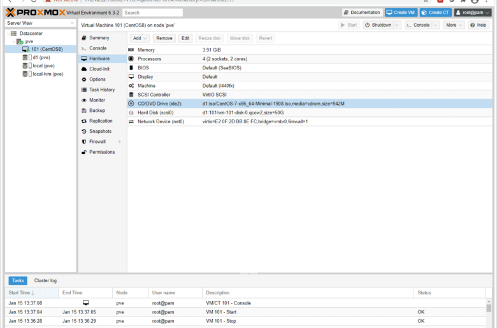This screenshot has width=497, height=328.
Task: Expand the Firewall submenu arrow
Action: click(x=120, y=142)
